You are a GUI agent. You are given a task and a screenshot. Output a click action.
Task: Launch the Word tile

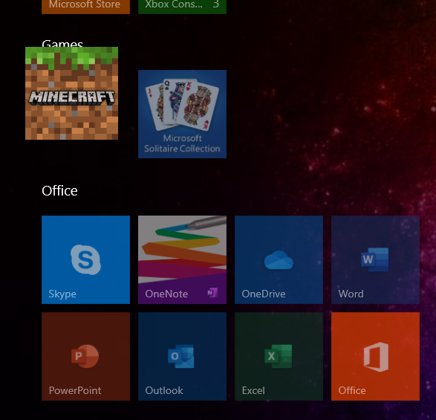coord(375,259)
